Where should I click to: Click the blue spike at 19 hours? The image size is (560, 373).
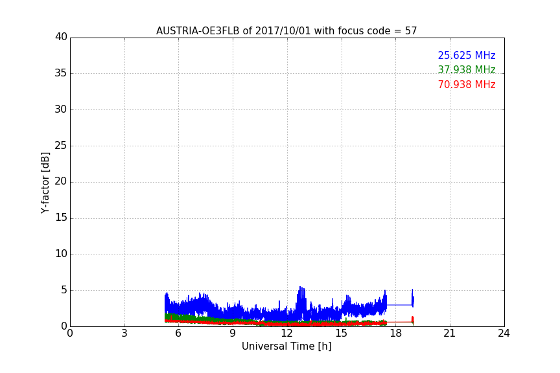(412, 298)
